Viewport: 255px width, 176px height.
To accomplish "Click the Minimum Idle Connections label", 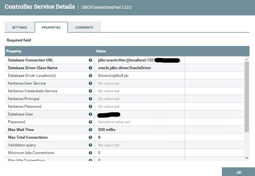I will (x=31, y=153).
